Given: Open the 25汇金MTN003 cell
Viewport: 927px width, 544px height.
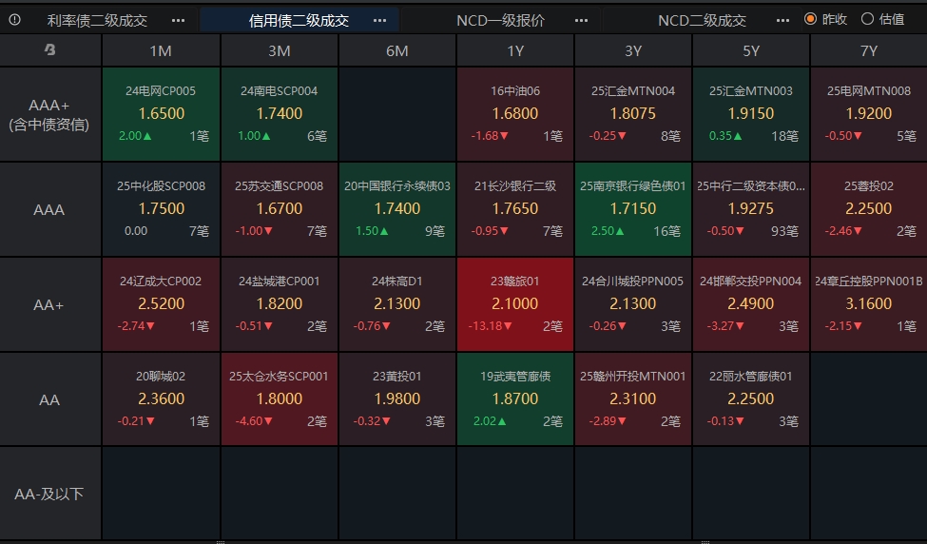Looking at the screenshot, I should pyautogui.click(x=751, y=114).
